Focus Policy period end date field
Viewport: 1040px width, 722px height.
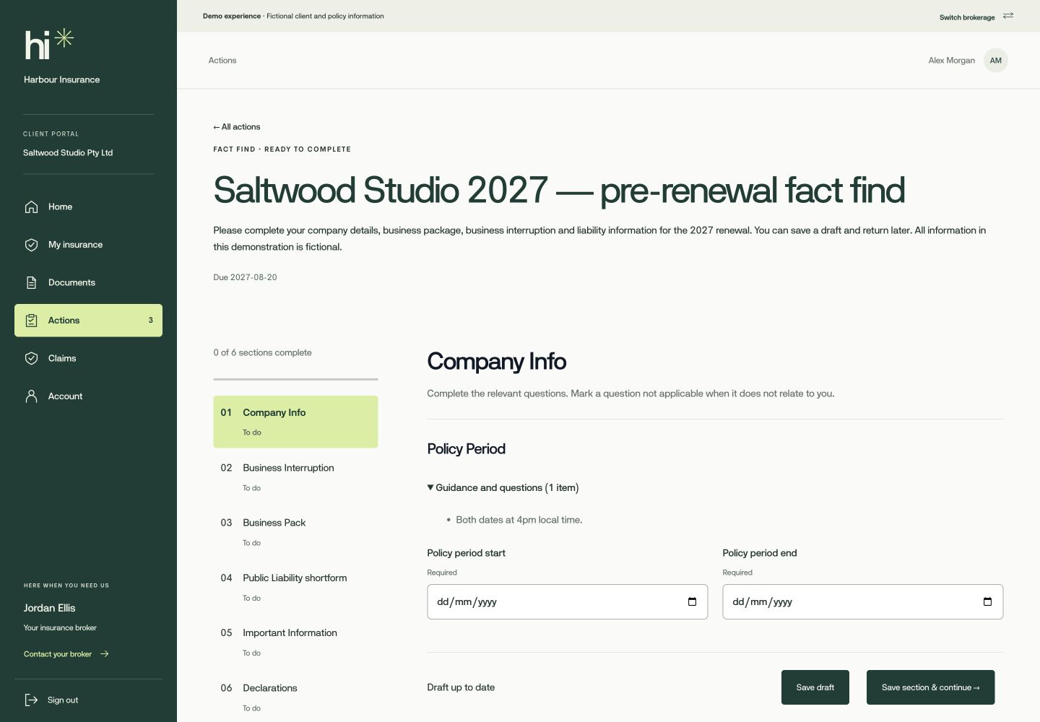coord(862,601)
